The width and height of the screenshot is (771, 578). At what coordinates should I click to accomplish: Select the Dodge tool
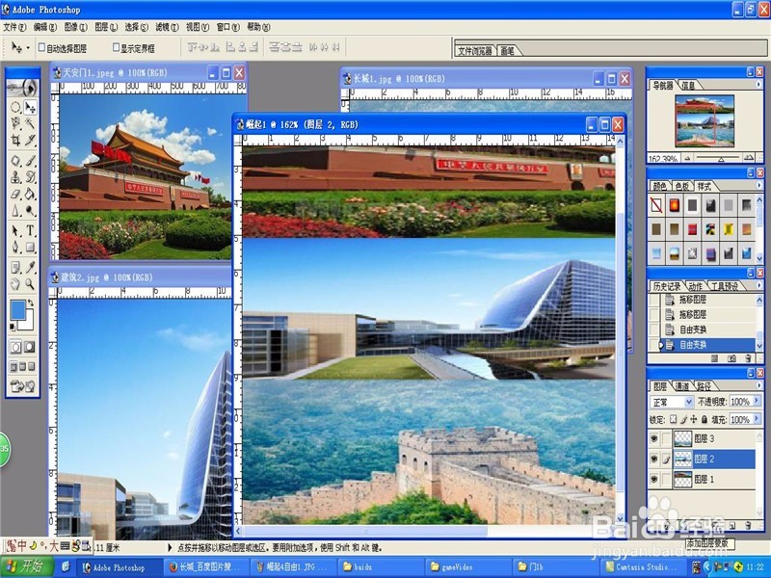click(30, 211)
